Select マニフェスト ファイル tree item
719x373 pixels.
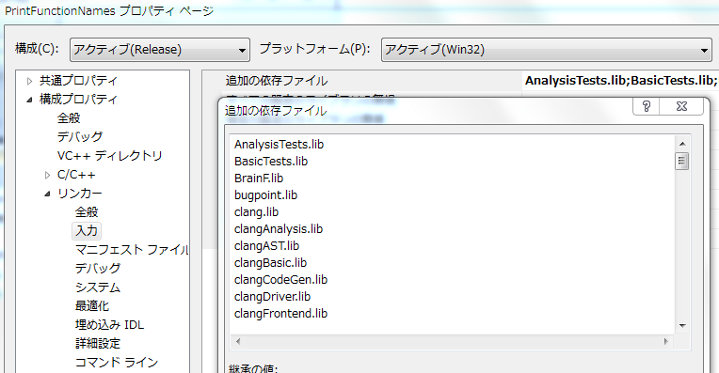pos(132,250)
